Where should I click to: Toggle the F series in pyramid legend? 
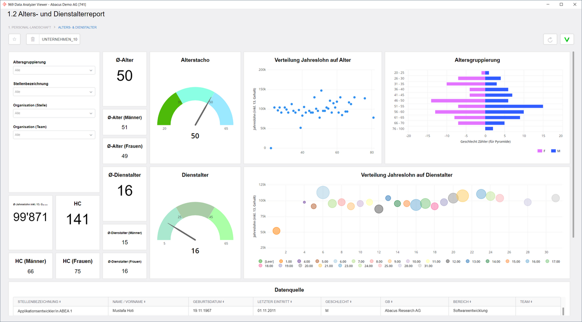pos(540,151)
